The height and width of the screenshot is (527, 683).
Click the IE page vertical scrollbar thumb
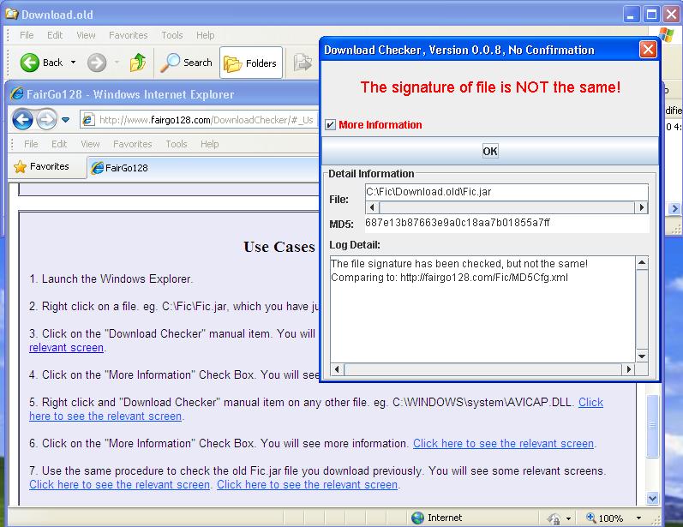pyautogui.click(x=652, y=426)
